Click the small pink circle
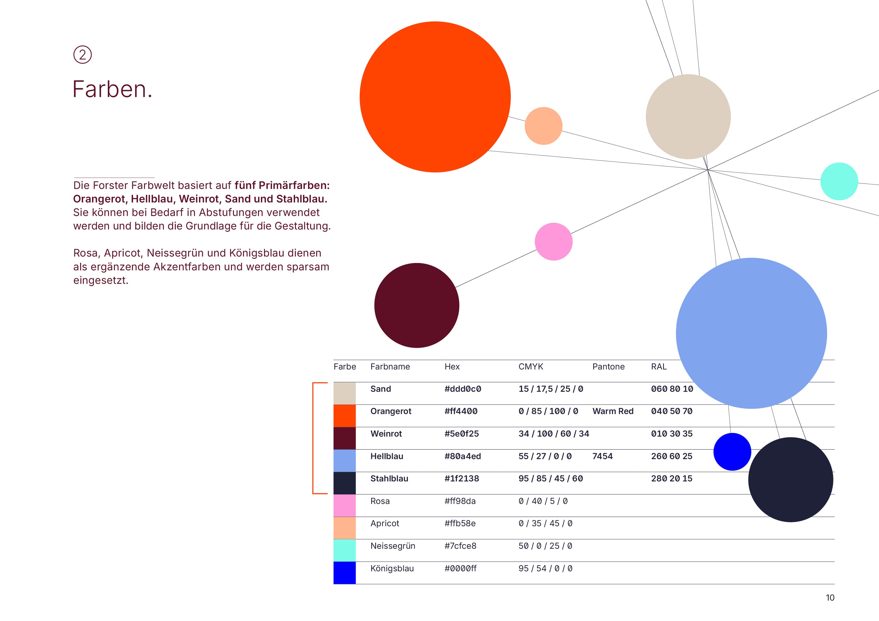 tap(553, 242)
